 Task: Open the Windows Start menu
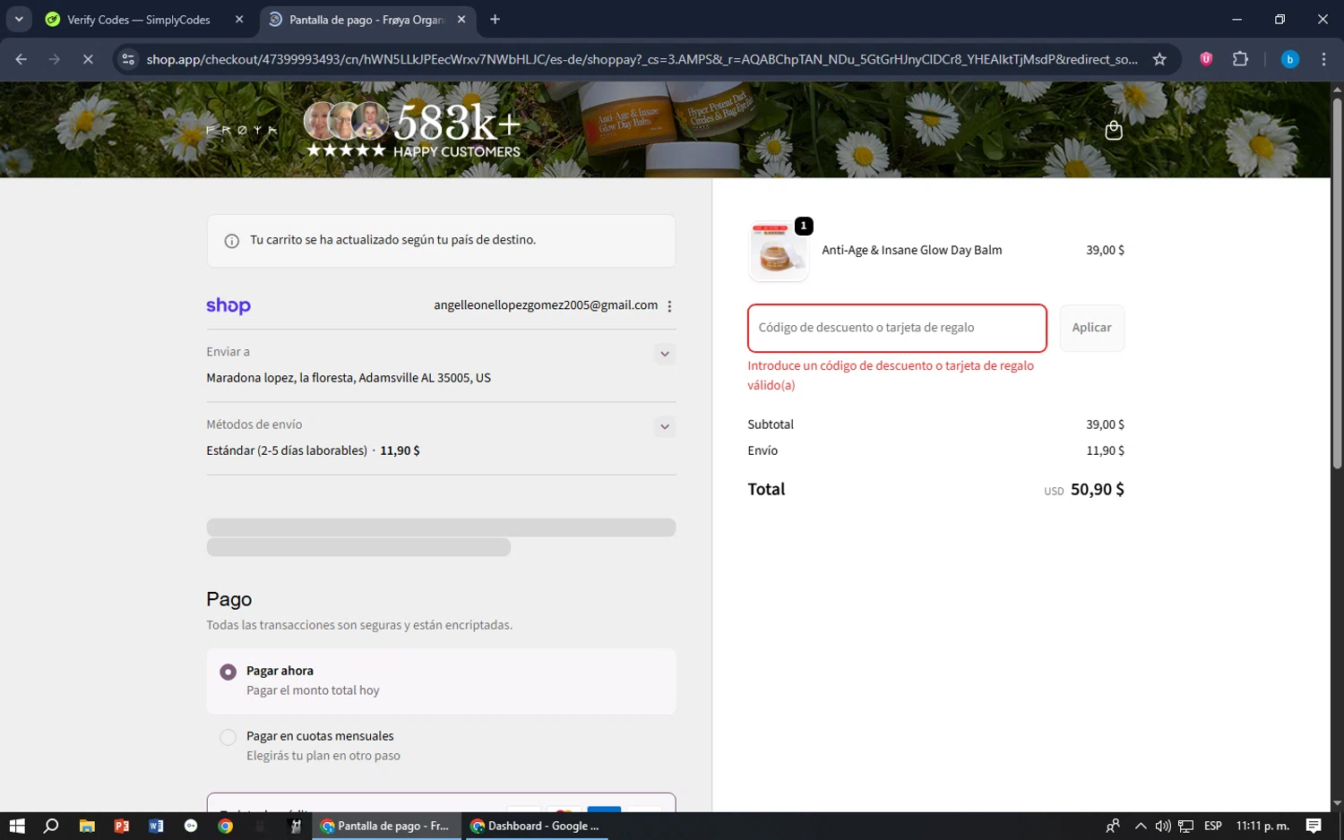pos(17,826)
